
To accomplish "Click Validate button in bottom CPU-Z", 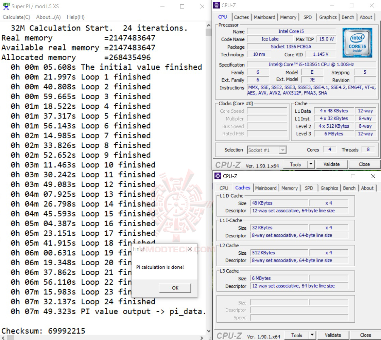I will [333, 335].
